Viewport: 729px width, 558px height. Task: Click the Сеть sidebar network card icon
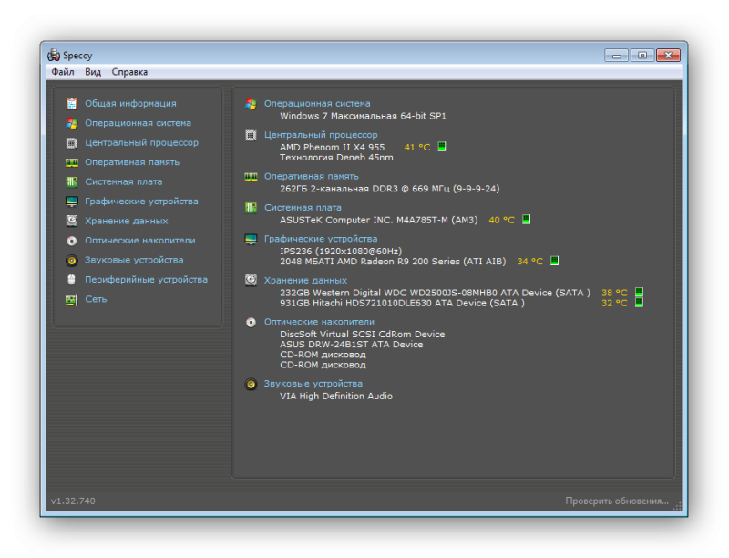click(x=72, y=299)
